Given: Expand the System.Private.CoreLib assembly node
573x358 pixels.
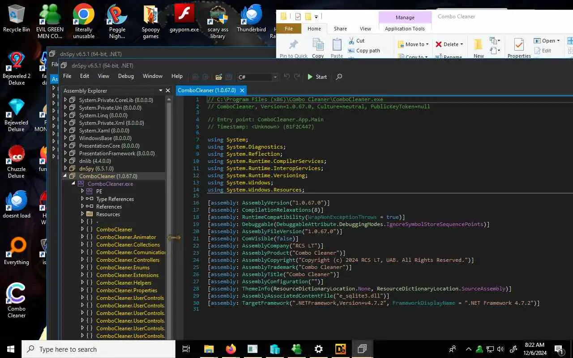Looking at the screenshot, I should [65, 100].
